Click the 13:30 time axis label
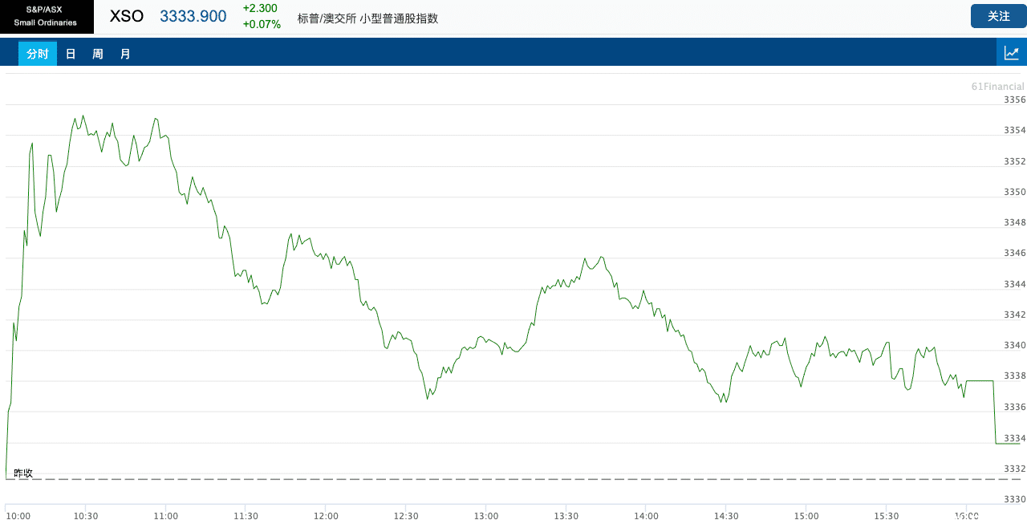1027x528 pixels. point(566,516)
